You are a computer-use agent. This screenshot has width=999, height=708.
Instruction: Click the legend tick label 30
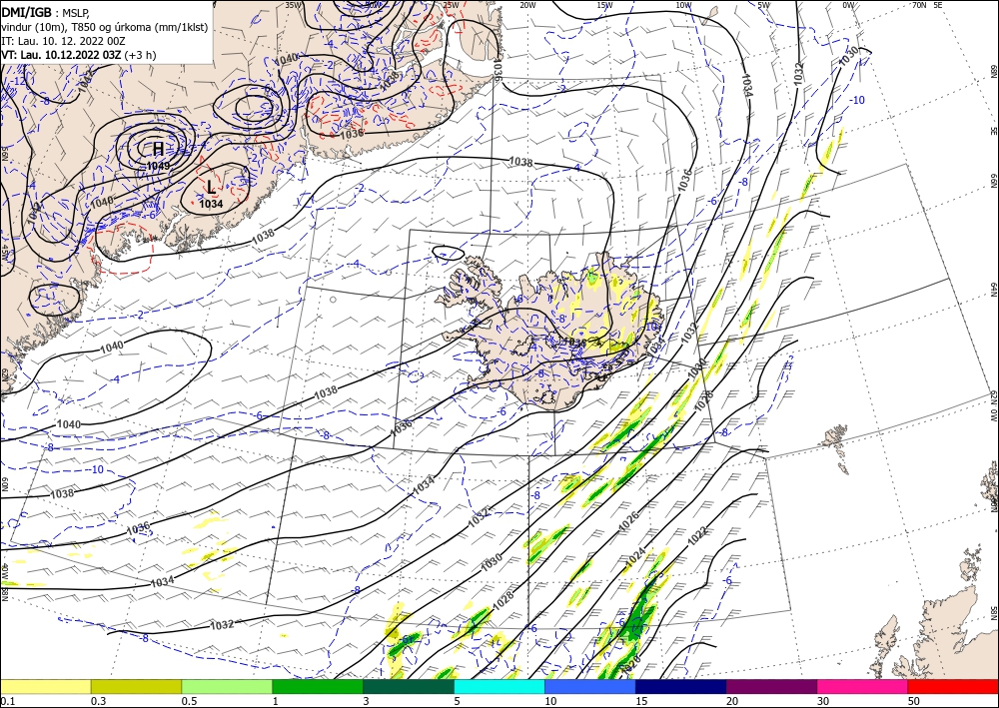coord(823,701)
